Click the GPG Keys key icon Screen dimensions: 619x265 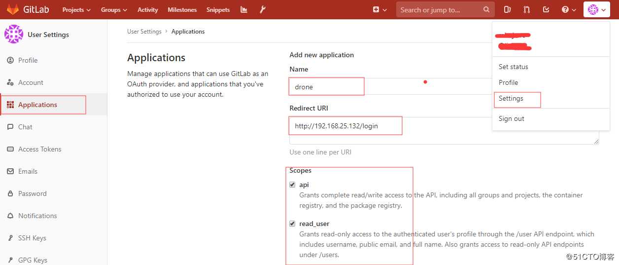[x=10, y=260]
